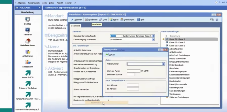Open the Bearbeiten menu in Basisdaten window
Viewport: 227px width, 112px height.
tap(91, 20)
